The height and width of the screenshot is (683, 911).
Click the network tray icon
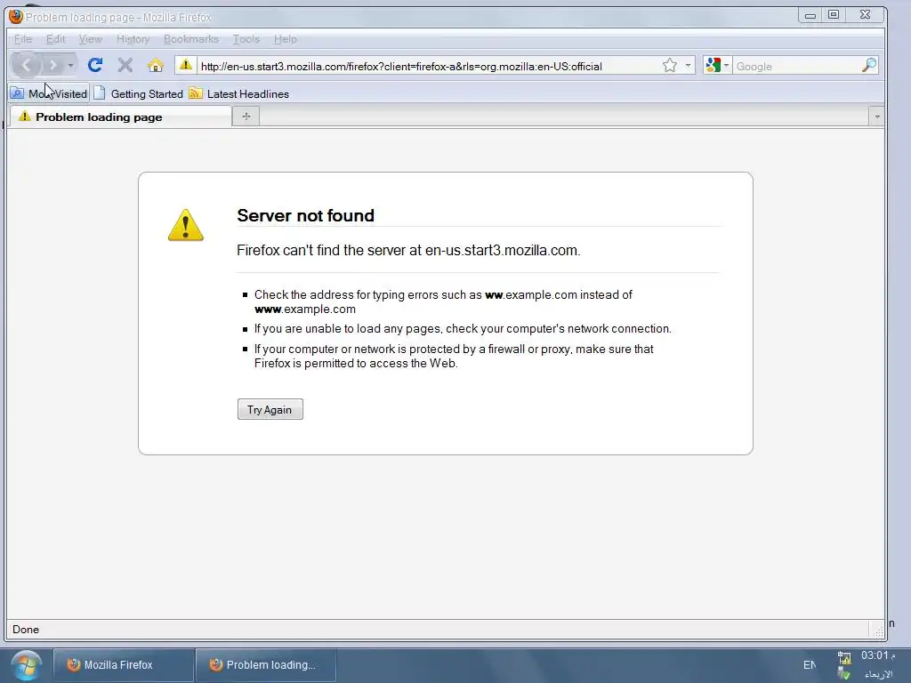pos(844,657)
